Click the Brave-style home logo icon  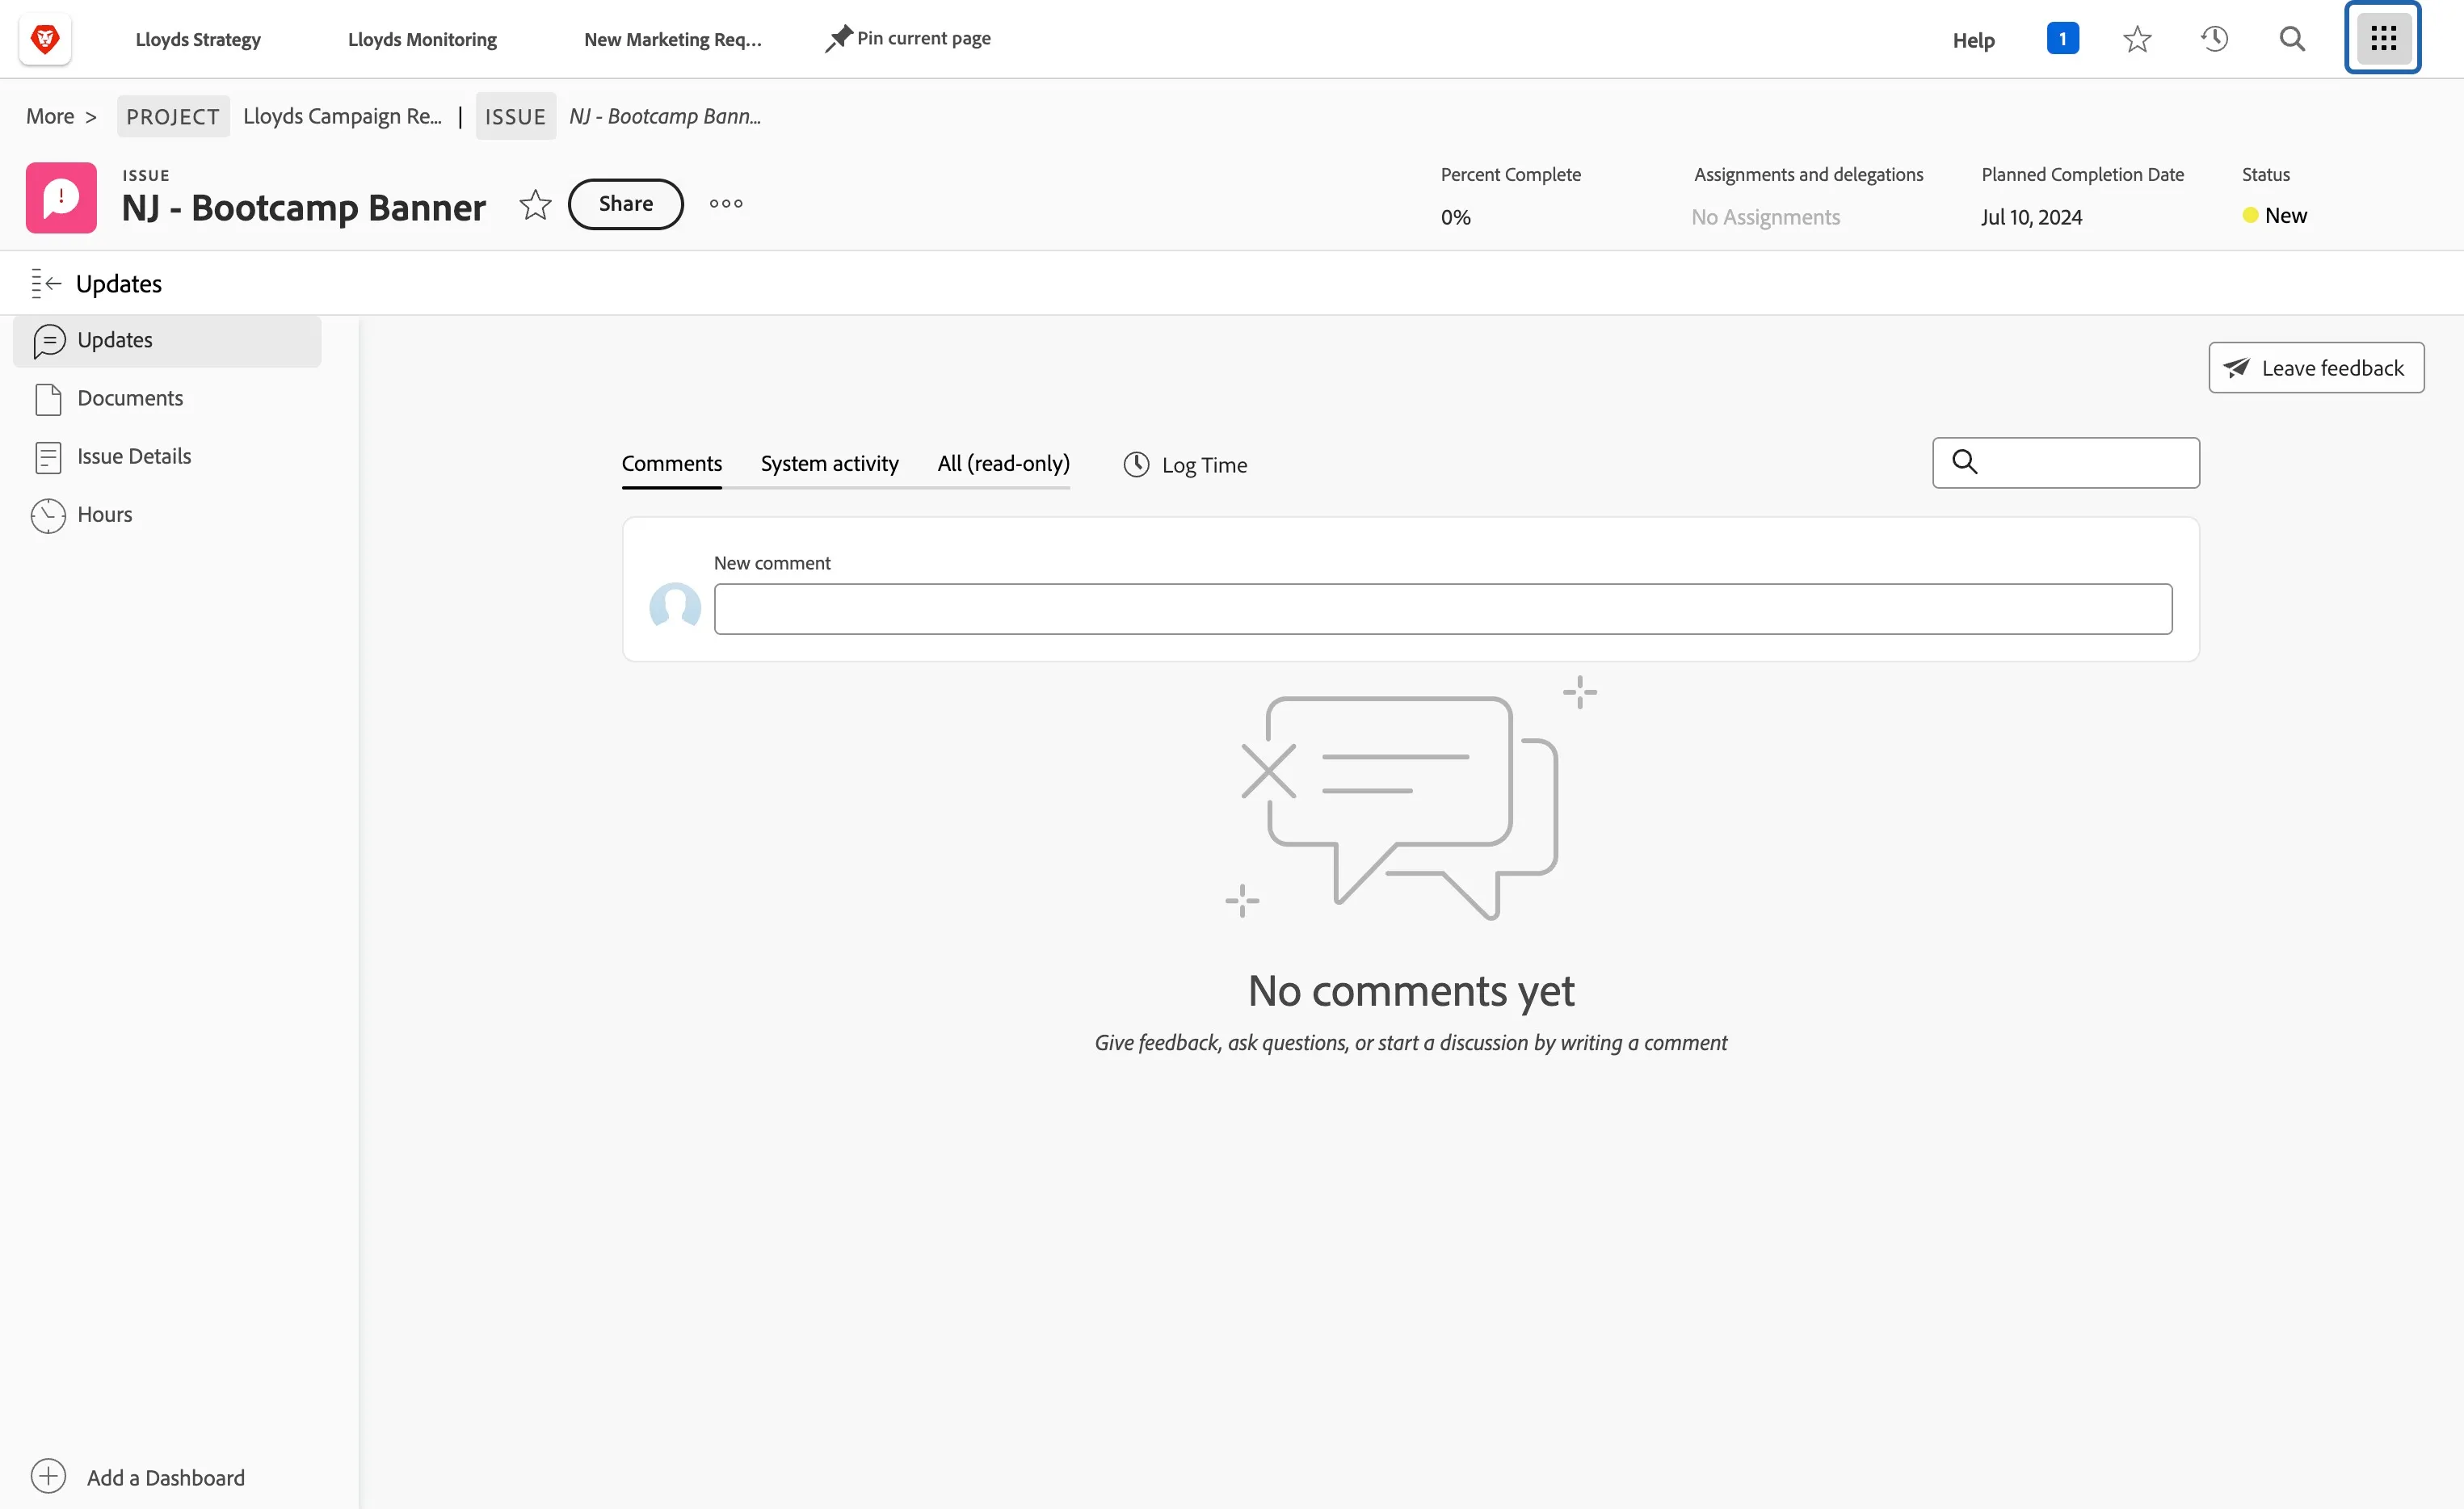[x=45, y=39]
